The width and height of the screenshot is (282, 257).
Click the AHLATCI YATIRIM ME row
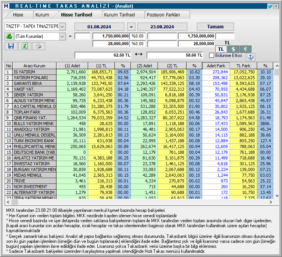[139, 158]
